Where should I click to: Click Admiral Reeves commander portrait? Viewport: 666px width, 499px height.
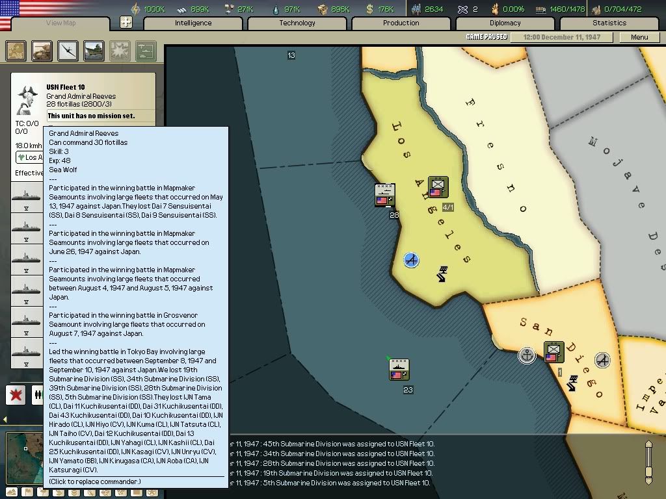click(27, 101)
